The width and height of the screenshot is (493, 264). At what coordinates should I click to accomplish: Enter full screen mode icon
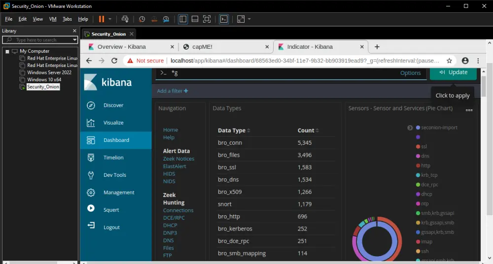coord(207,19)
